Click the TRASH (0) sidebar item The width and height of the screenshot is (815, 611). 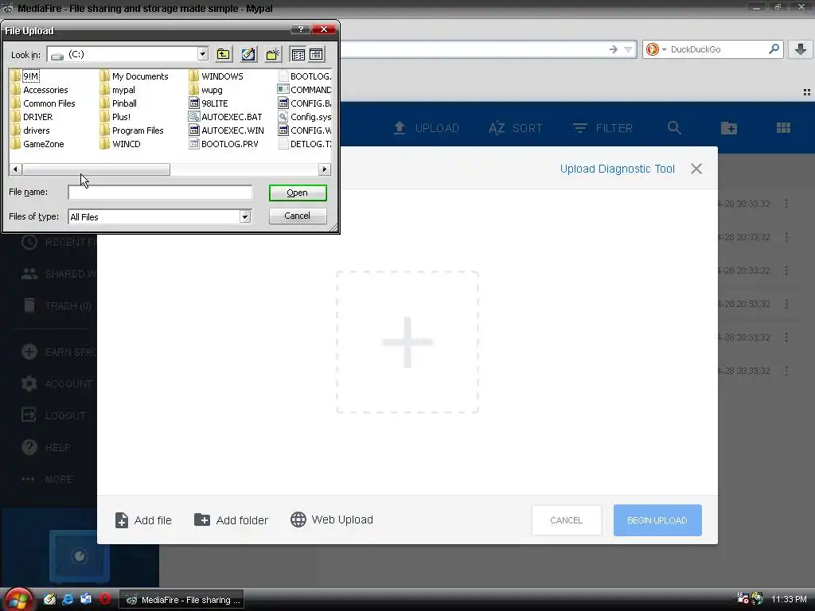(x=57, y=305)
